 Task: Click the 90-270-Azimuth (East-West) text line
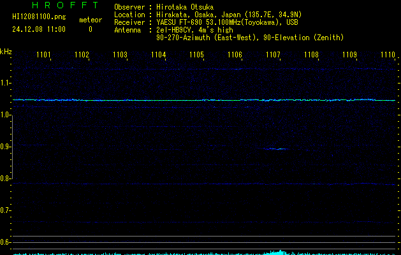point(250,38)
